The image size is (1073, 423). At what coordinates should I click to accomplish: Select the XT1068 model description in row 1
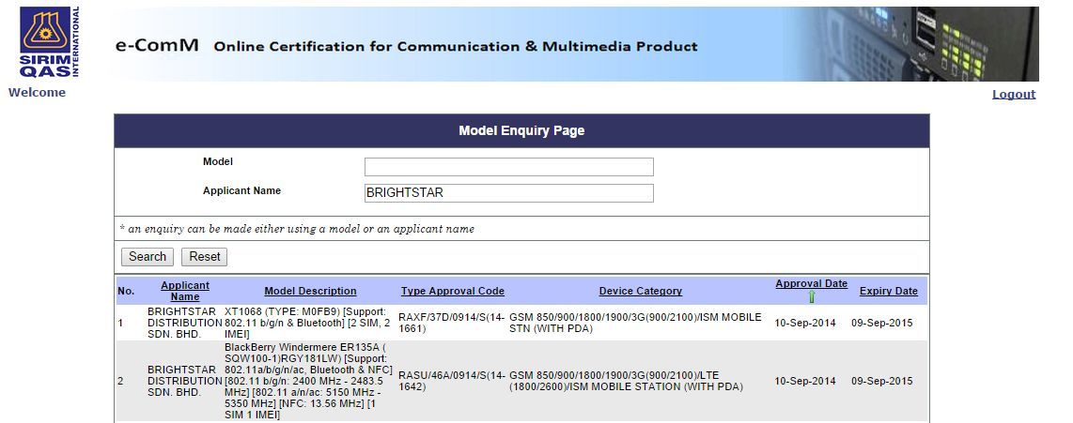pos(308,323)
